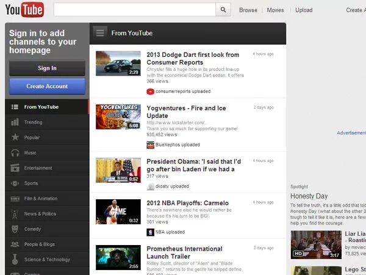Click the search magnifier button
Screen dimensions: 366x275
[x=223, y=10]
